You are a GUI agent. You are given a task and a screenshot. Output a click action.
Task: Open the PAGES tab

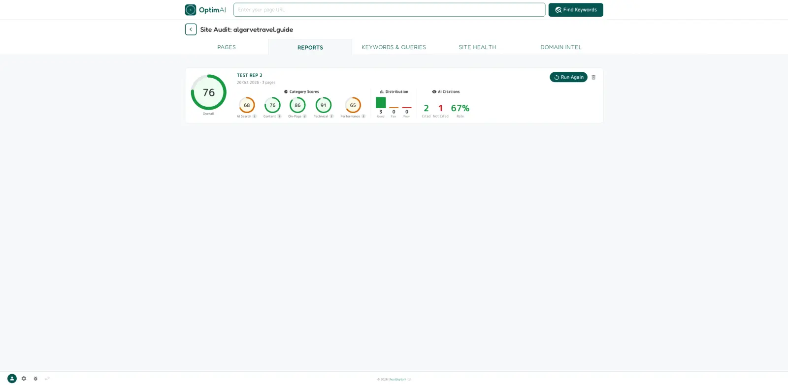tap(227, 47)
